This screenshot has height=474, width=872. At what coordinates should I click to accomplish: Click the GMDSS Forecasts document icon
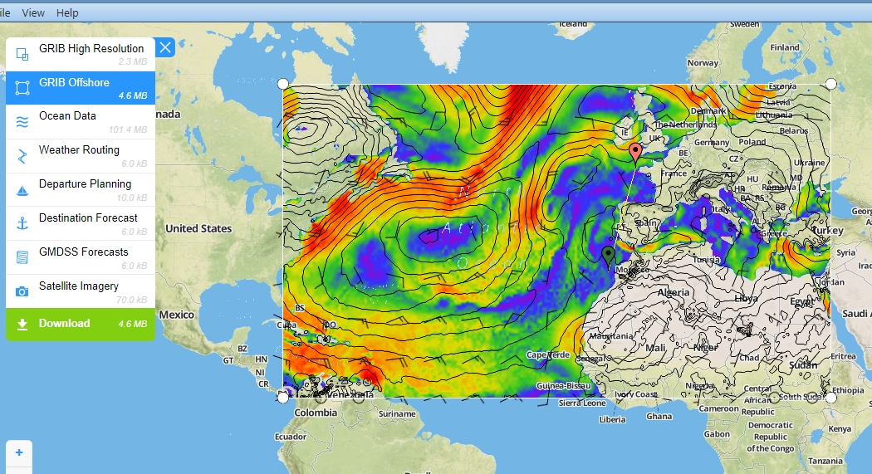coord(22,258)
